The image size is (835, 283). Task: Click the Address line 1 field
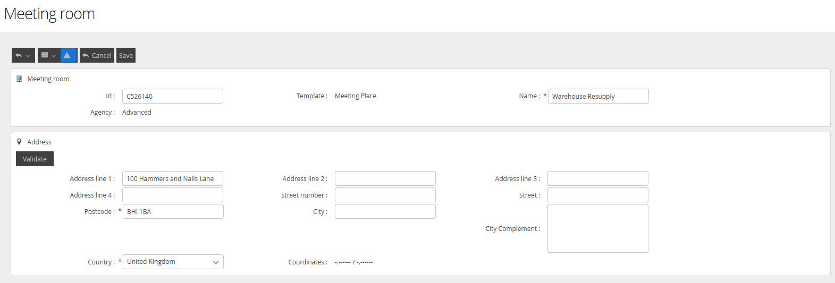pos(172,178)
